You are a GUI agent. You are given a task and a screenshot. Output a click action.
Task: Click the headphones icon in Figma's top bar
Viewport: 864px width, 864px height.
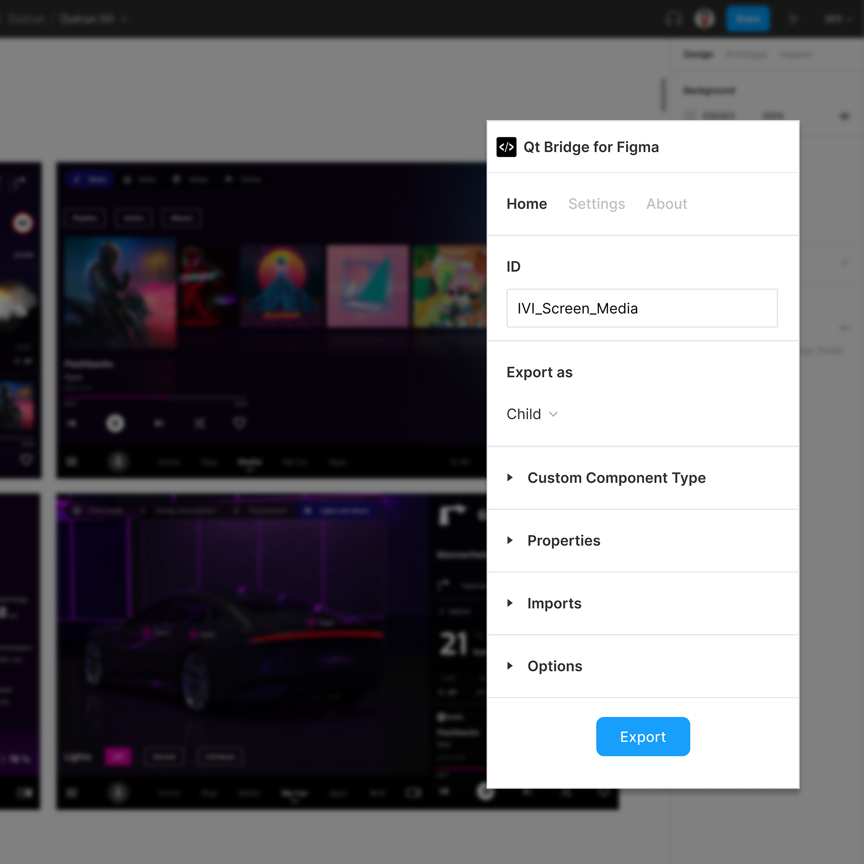674,19
